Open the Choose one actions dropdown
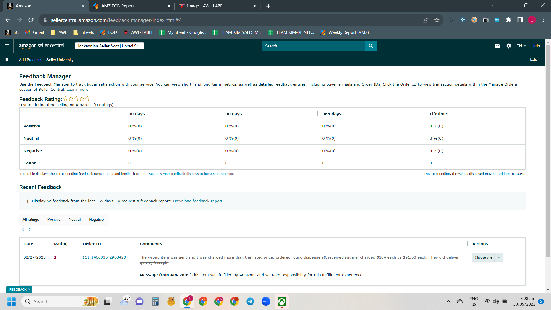 coord(487,257)
